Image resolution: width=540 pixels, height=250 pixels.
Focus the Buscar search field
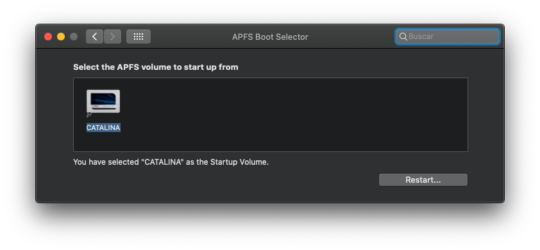[448, 37]
